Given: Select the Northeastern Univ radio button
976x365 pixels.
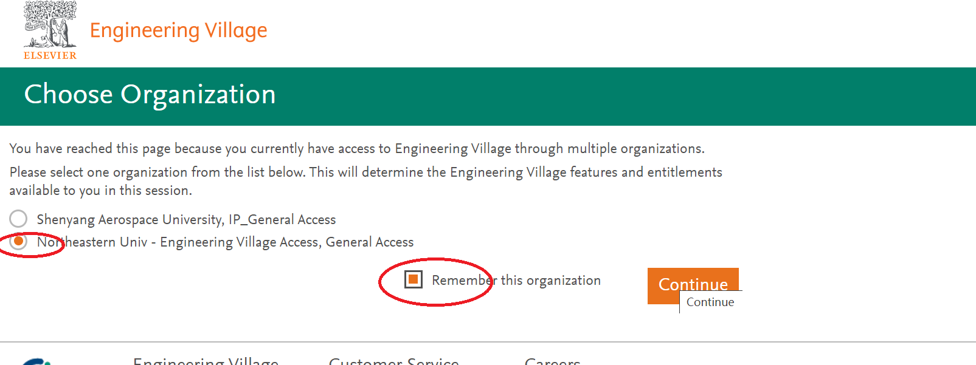Looking at the screenshot, I should pos(19,242).
